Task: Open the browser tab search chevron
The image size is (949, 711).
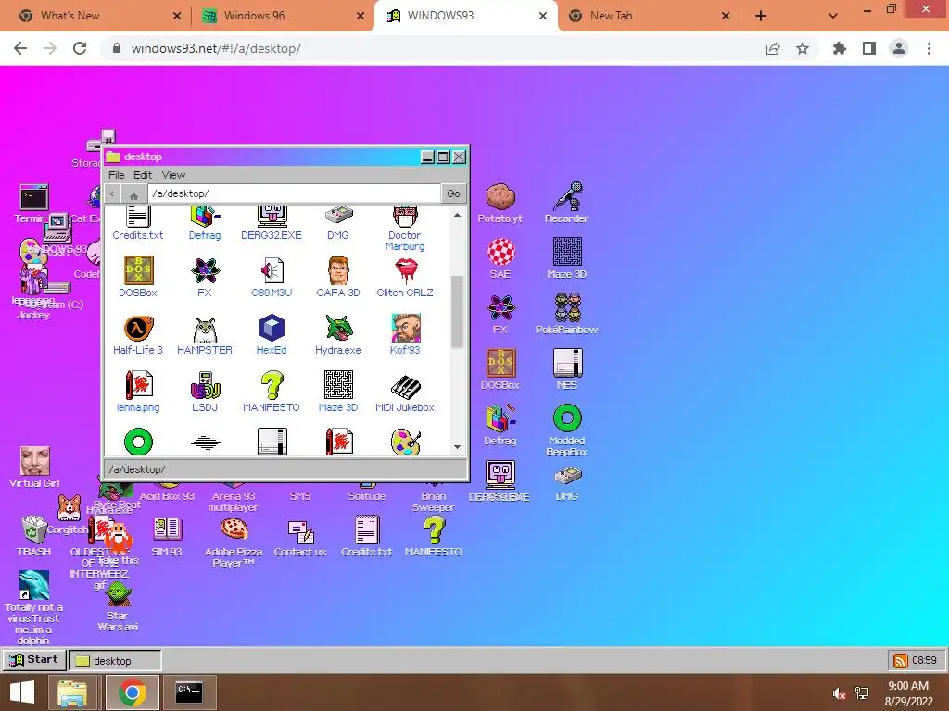Action: pyautogui.click(x=833, y=16)
